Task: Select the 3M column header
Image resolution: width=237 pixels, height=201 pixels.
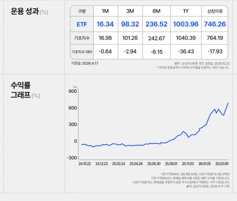Action: pyautogui.click(x=130, y=11)
